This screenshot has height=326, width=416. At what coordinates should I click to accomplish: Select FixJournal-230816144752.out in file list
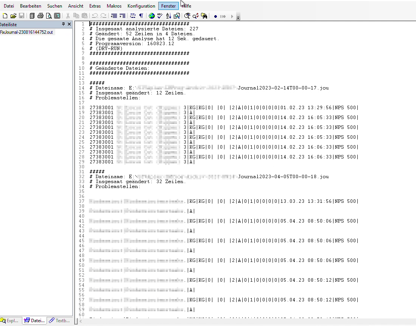point(26,32)
